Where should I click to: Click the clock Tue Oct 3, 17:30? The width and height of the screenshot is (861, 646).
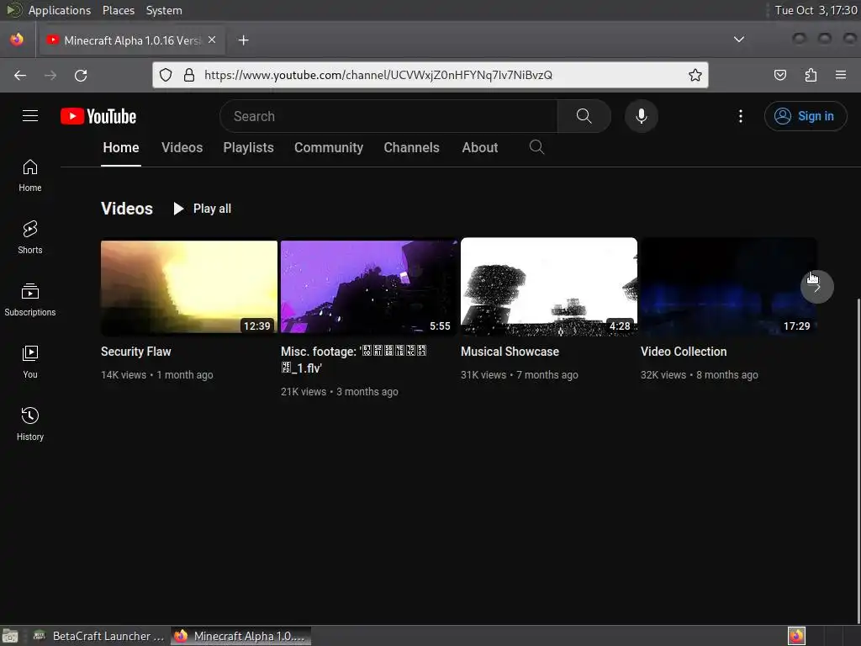[816, 10]
